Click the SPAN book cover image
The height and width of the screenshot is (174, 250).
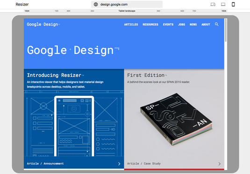pyautogui.click(x=176, y=119)
